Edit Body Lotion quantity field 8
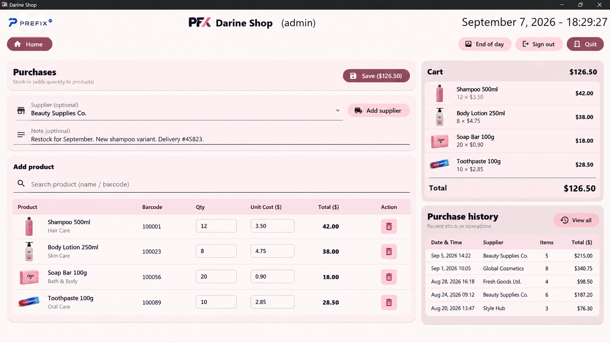 coord(216,251)
